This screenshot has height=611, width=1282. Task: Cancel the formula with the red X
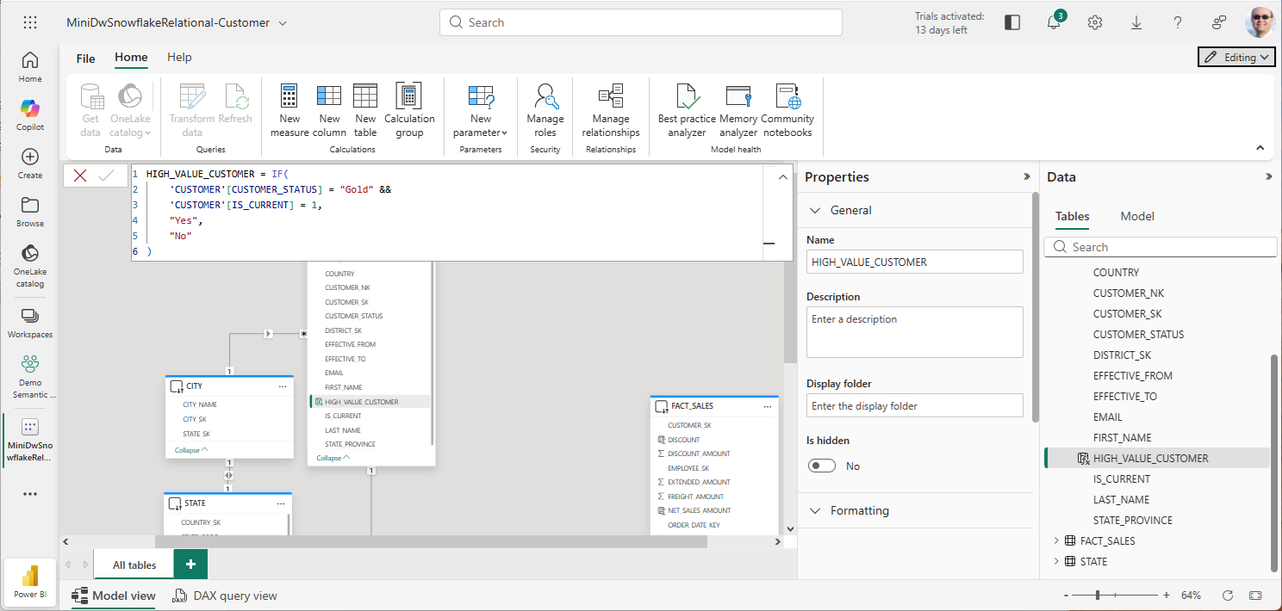pos(80,176)
